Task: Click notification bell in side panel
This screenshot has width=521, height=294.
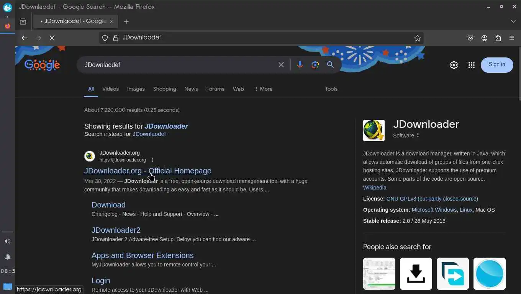Action: pos(7,256)
